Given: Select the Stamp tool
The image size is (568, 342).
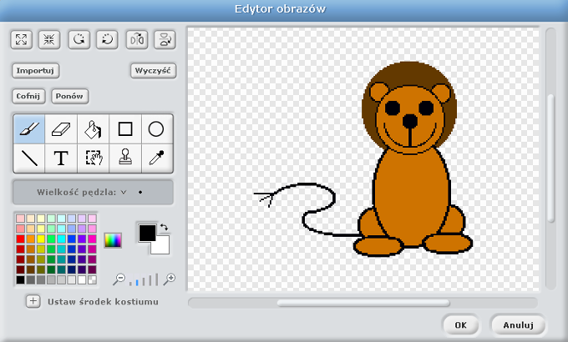Looking at the screenshot, I should coord(125,158).
